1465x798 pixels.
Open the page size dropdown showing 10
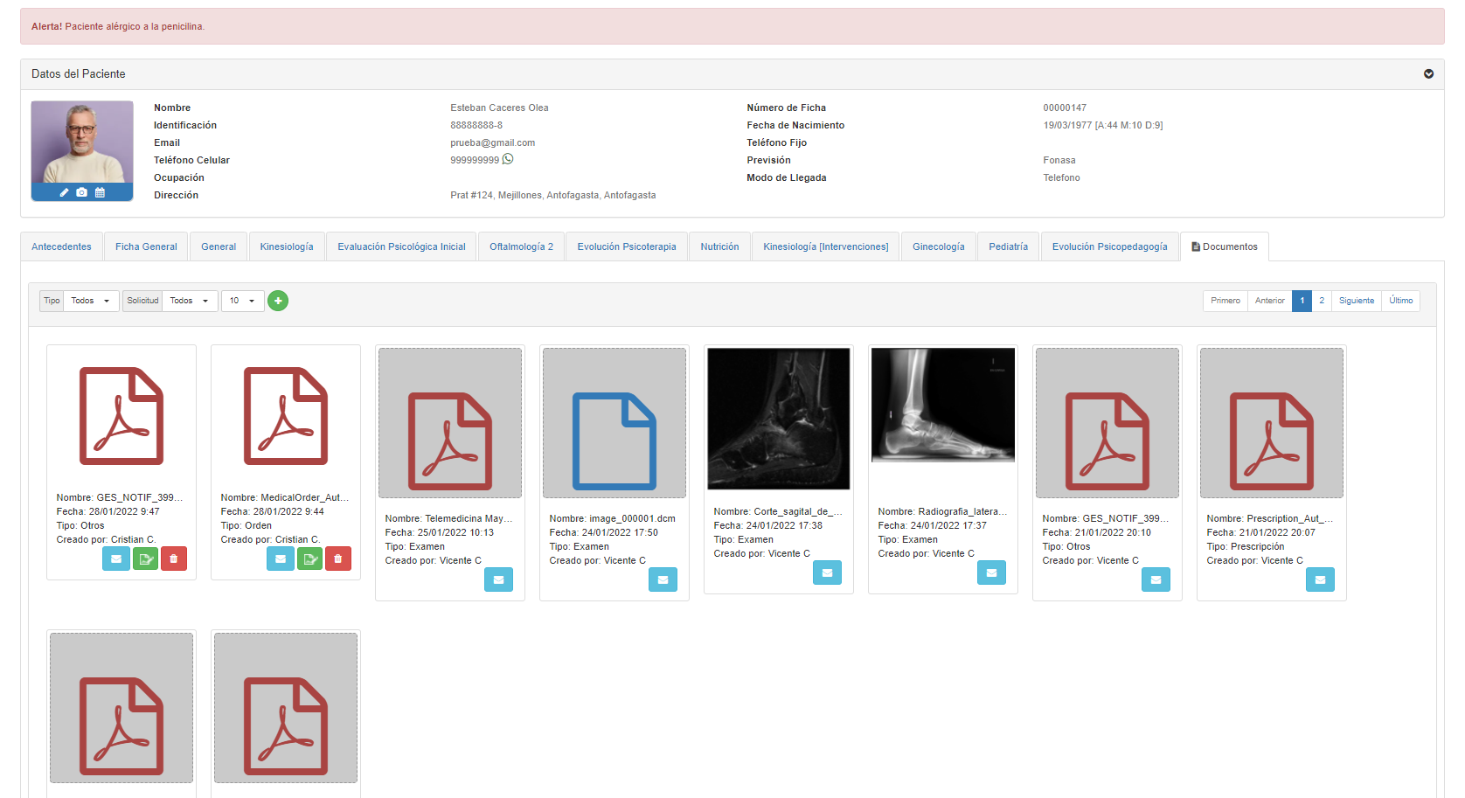[x=242, y=301]
